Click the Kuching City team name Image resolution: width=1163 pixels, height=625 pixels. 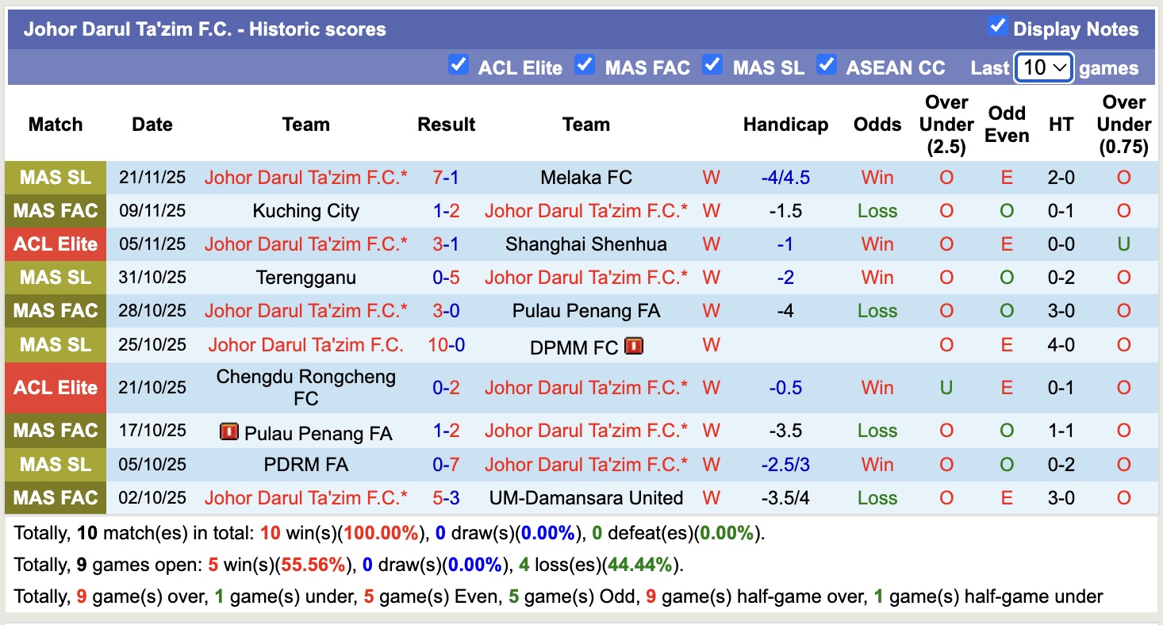[x=305, y=210]
